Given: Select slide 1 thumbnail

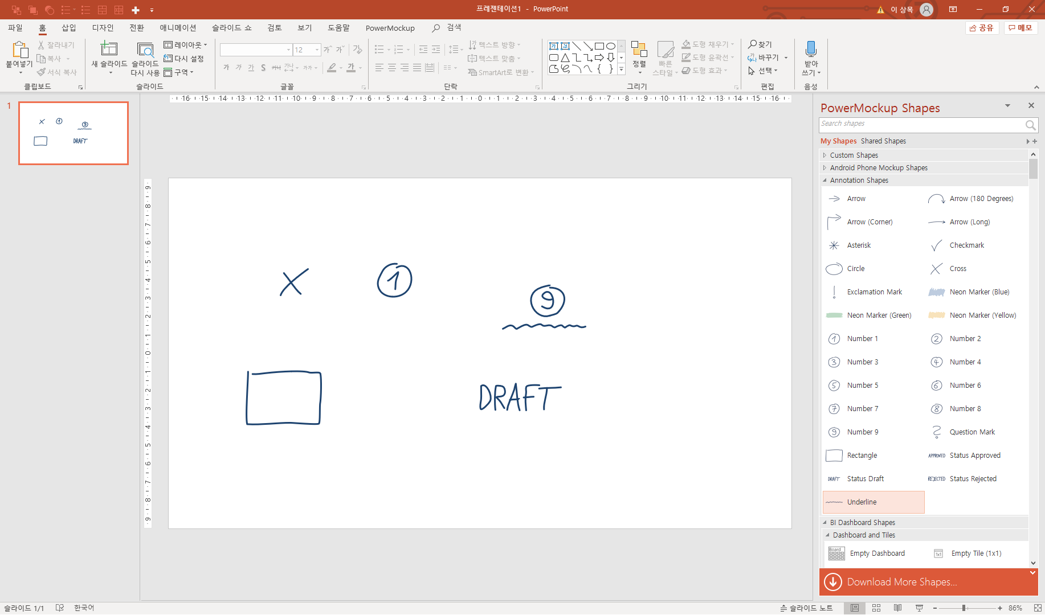Looking at the screenshot, I should (74, 133).
